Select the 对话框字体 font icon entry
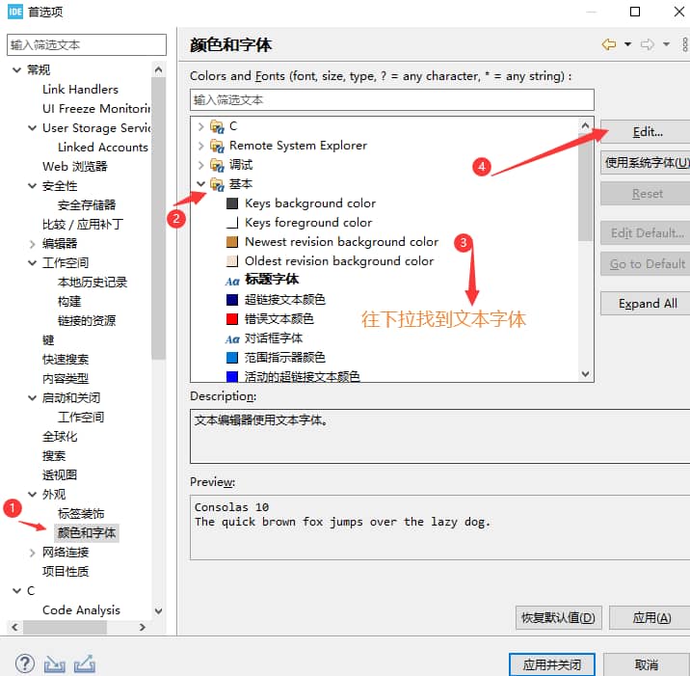The image size is (690, 676). click(232, 338)
